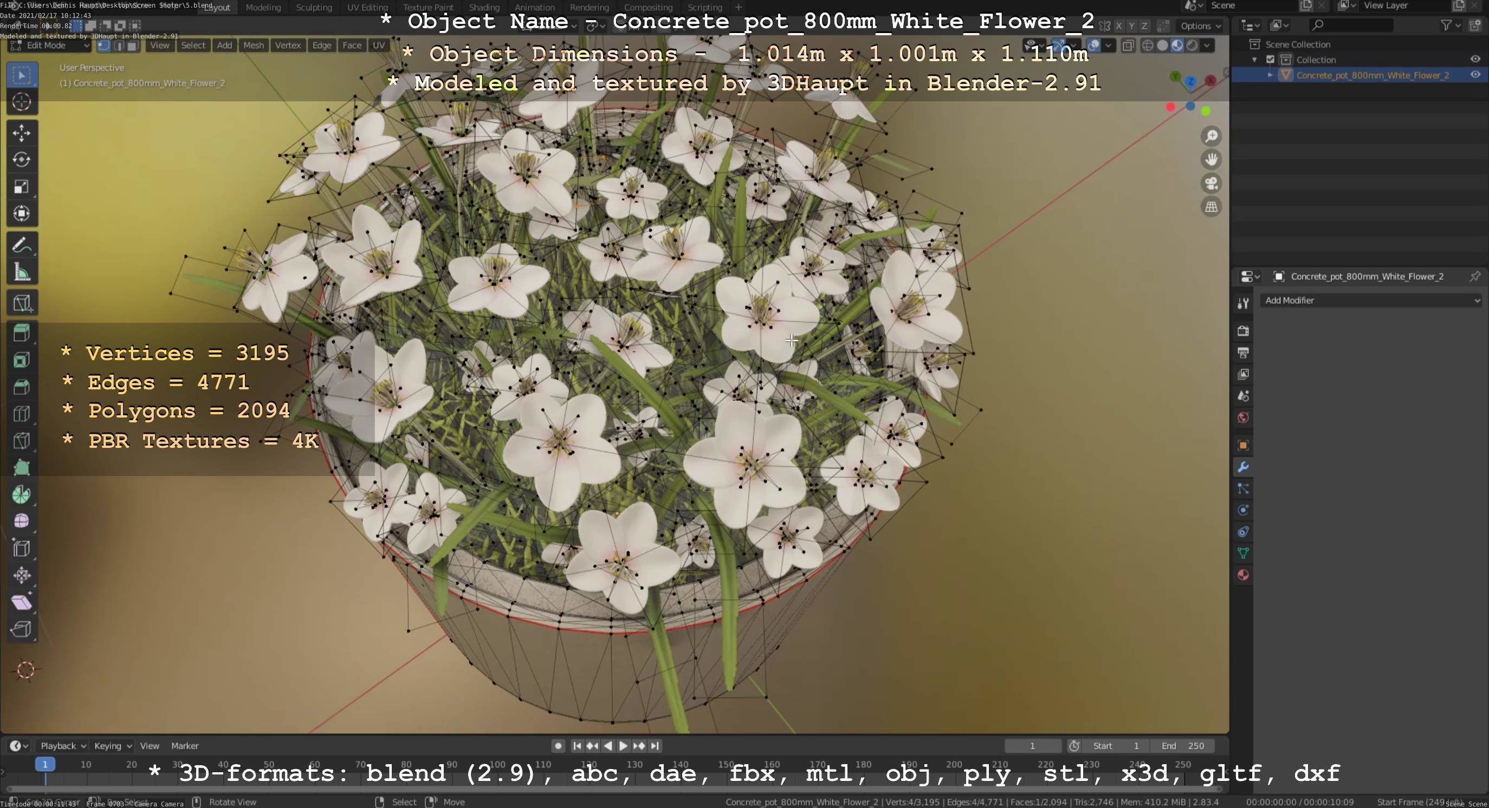Image resolution: width=1489 pixels, height=808 pixels.
Task: Select the Knife tool
Action: [x=22, y=441]
